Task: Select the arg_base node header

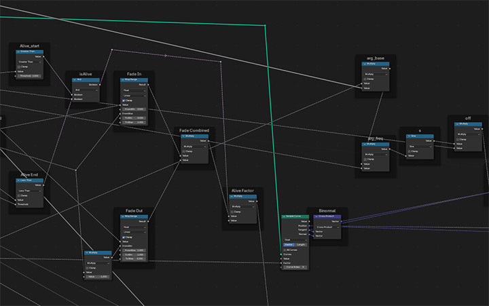Action: pos(376,58)
